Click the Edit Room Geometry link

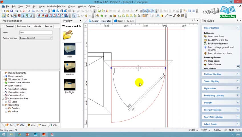point(218,44)
